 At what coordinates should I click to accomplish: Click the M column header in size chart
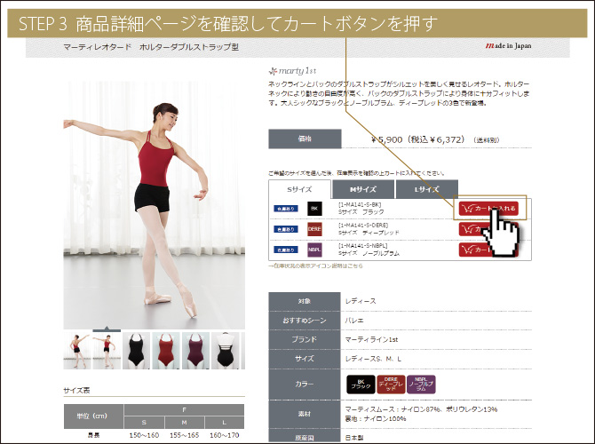185,423
